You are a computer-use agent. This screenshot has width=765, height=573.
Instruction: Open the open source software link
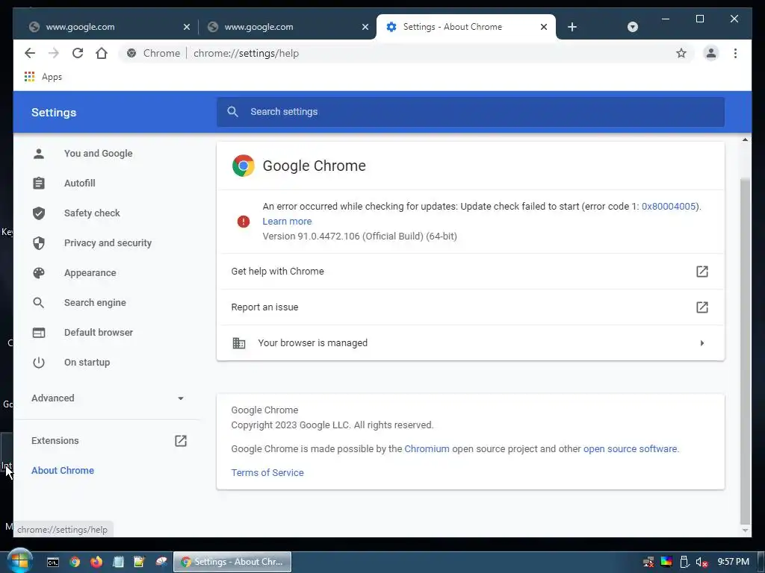[630, 448]
